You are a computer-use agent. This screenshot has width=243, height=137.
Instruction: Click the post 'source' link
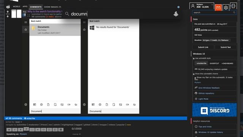pyautogui.click(x=58, y=17)
